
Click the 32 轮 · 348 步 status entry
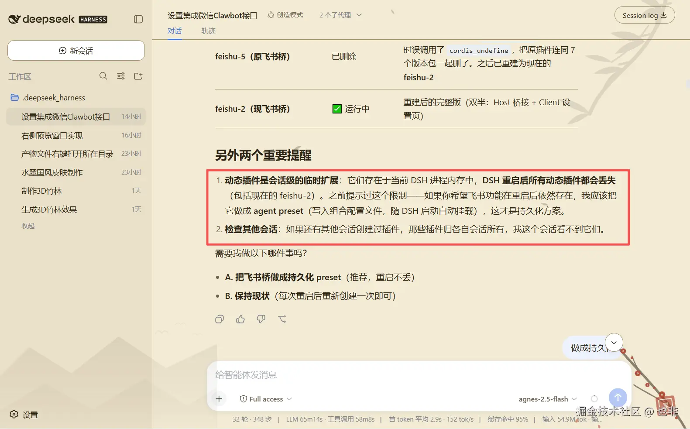point(252,419)
